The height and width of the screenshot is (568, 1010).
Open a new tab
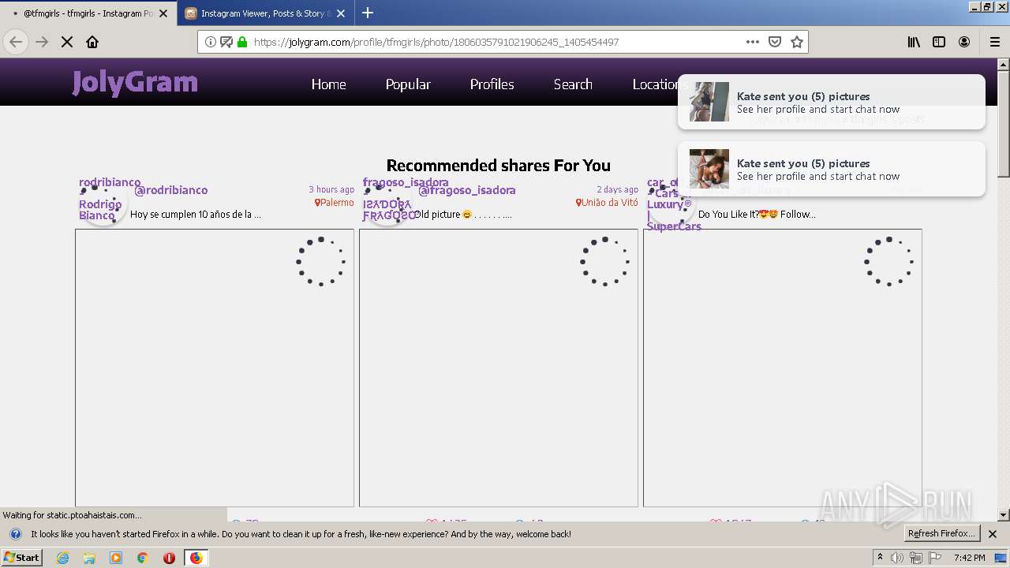(368, 13)
